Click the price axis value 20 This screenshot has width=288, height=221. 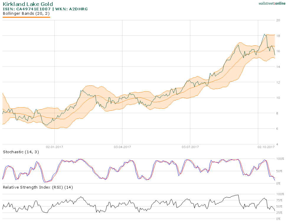click(x=278, y=20)
